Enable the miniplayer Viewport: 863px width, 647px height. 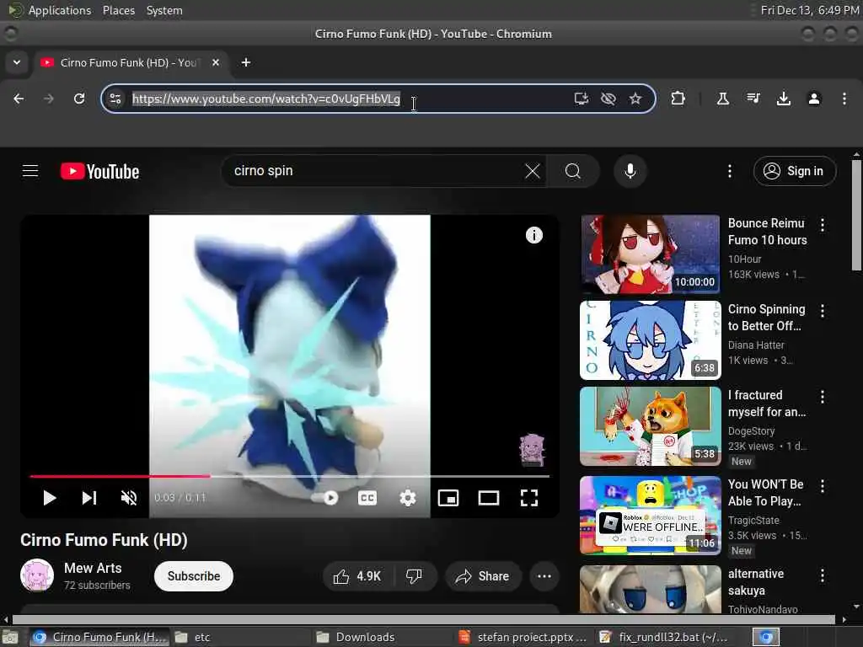(x=448, y=499)
